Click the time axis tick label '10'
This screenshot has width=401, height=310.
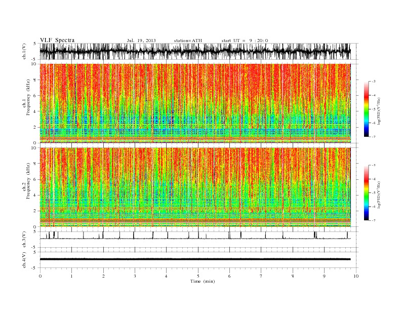[x=356, y=276]
